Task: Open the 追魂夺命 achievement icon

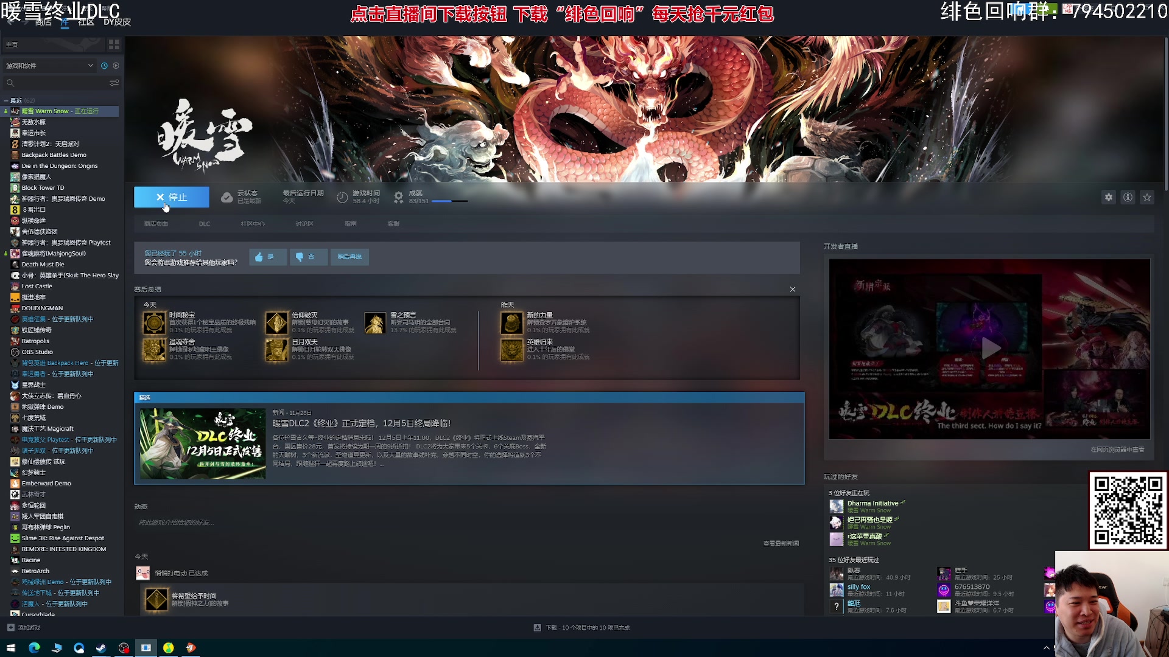Action: pos(154,350)
